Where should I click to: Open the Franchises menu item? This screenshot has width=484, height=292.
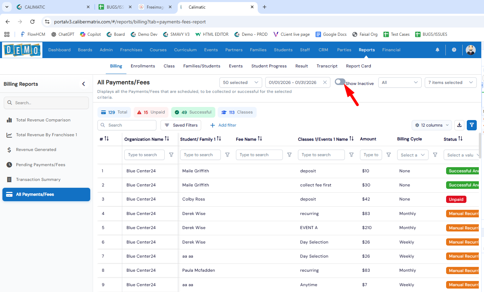coord(131,50)
